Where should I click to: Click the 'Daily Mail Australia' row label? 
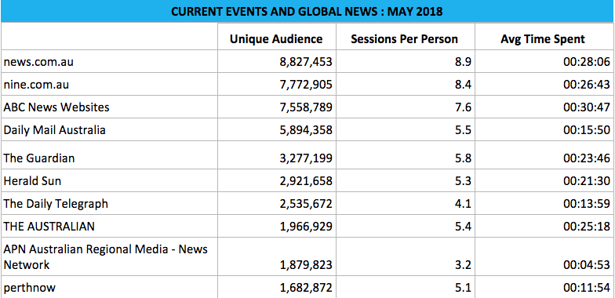point(55,130)
